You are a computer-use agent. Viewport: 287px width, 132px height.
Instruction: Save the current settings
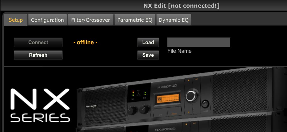click(148, 55)
